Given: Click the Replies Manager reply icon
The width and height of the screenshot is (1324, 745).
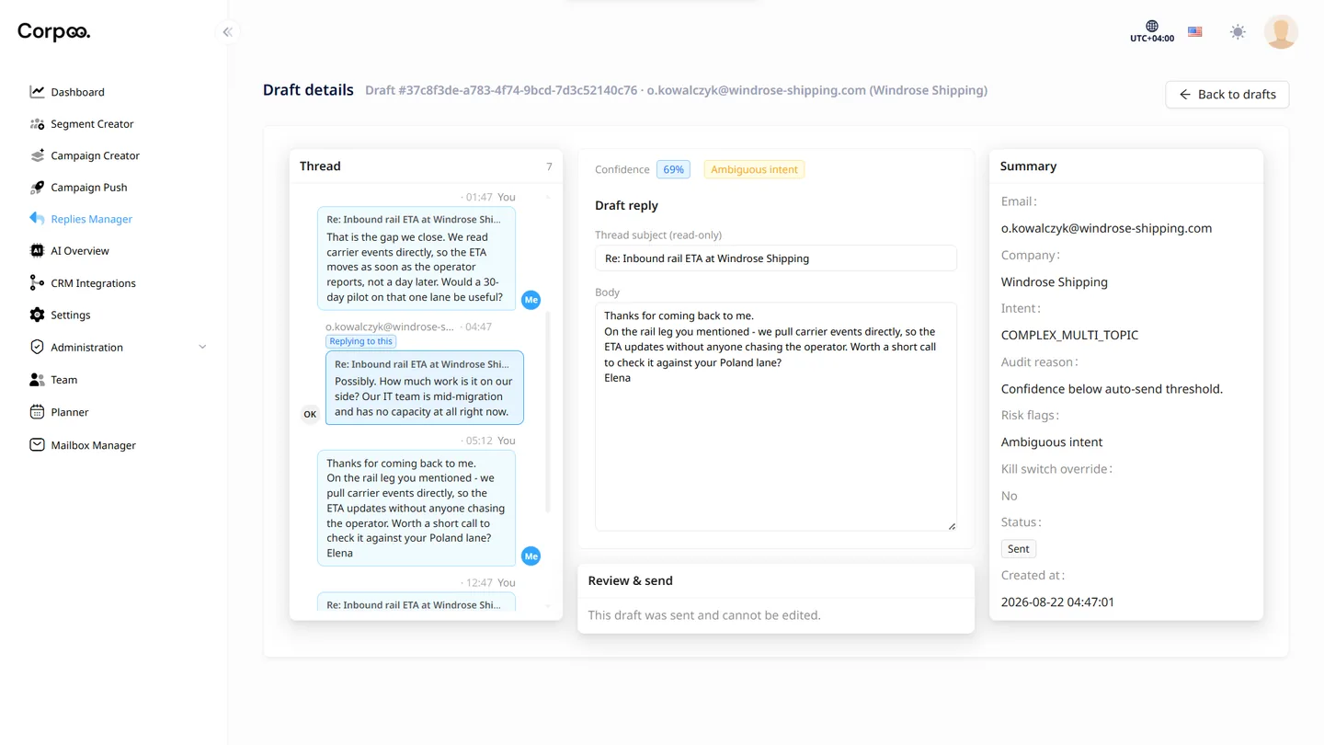Looking at the screenshot, I should coord(37,219).
